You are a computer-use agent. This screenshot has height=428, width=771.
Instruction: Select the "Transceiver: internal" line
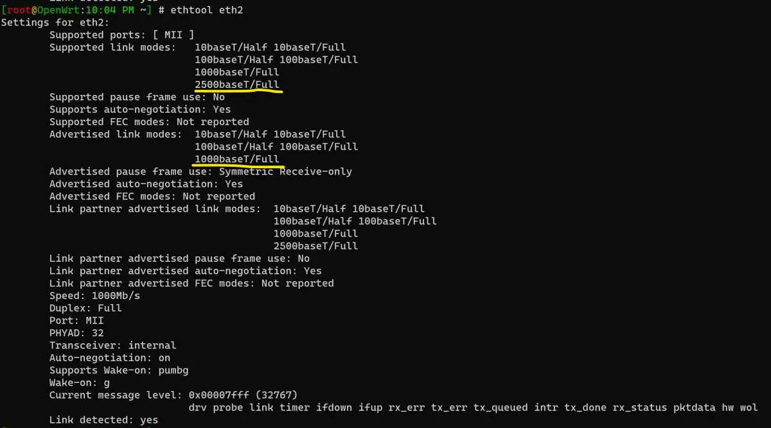pyautogui.click(x=112, y=345)
